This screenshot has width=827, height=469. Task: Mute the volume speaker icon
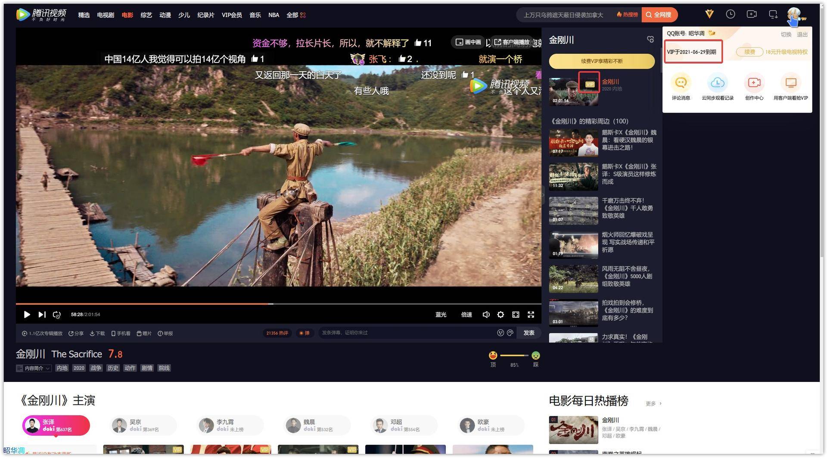click(486, 315)
